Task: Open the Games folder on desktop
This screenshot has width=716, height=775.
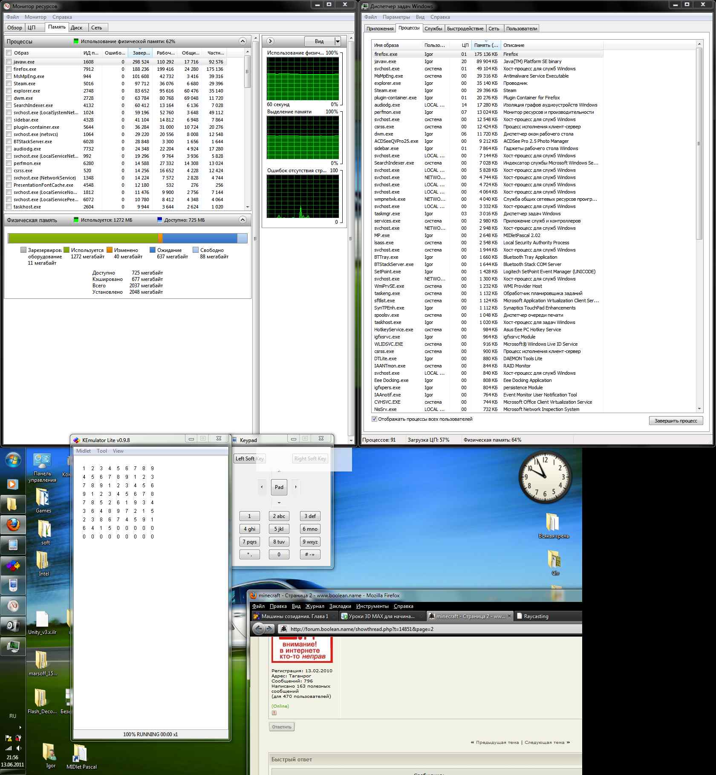Action: (43, 499)
